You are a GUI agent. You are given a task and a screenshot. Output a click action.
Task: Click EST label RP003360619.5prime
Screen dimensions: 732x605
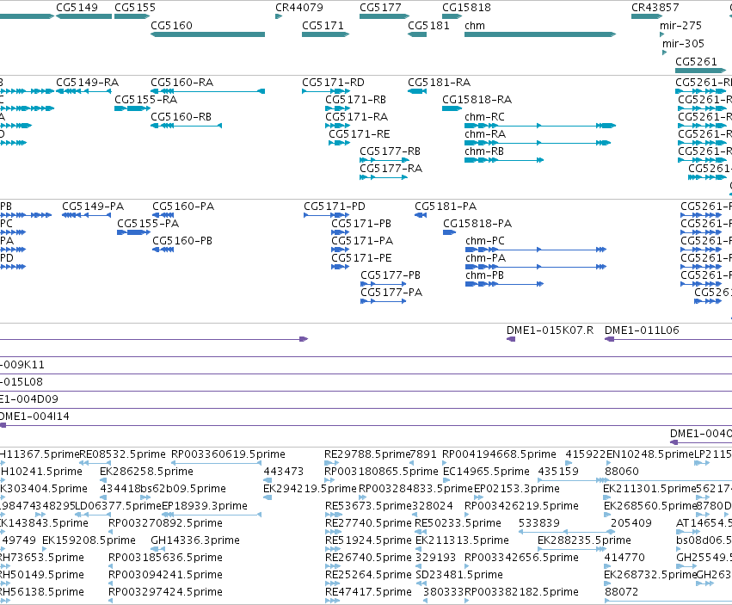click(228, 454)
